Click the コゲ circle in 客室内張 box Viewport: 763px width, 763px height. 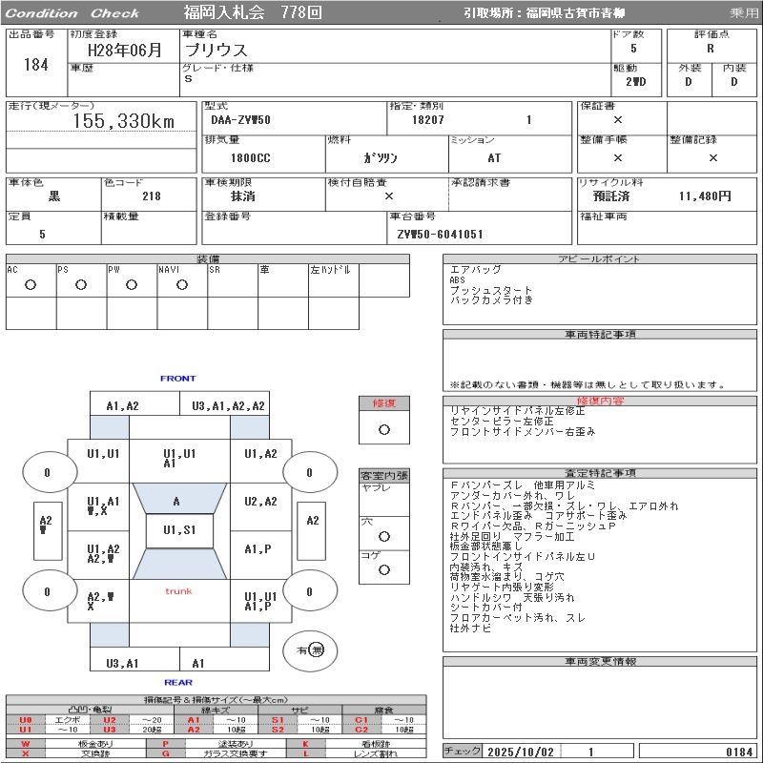383,569
